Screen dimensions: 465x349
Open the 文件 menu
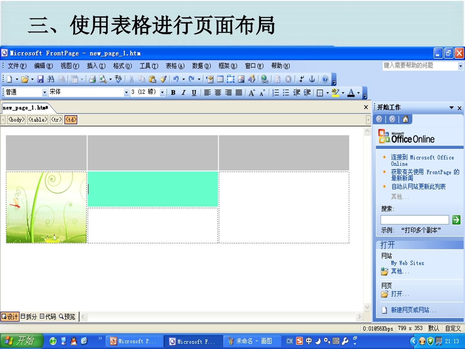(17, 66)
